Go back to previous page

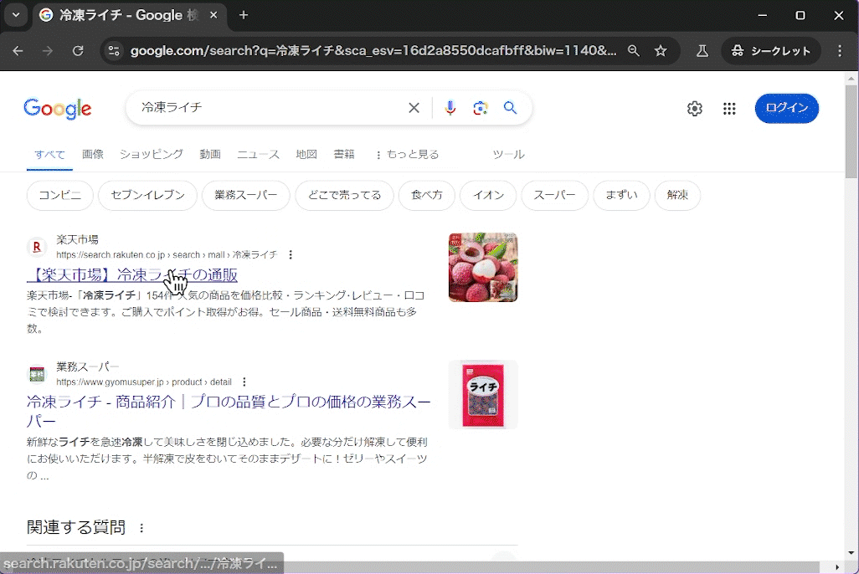(18, 51)
